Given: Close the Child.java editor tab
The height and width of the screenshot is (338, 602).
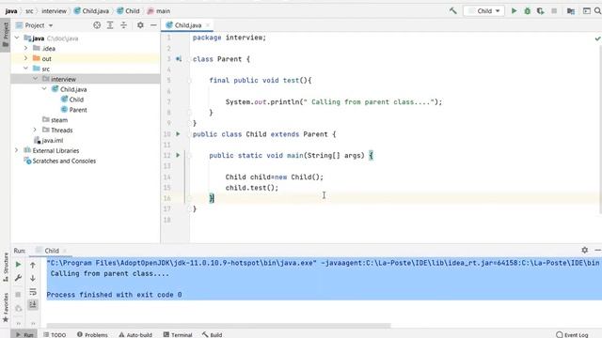Looking at the screenshot, I should click(x=208, y=25).
